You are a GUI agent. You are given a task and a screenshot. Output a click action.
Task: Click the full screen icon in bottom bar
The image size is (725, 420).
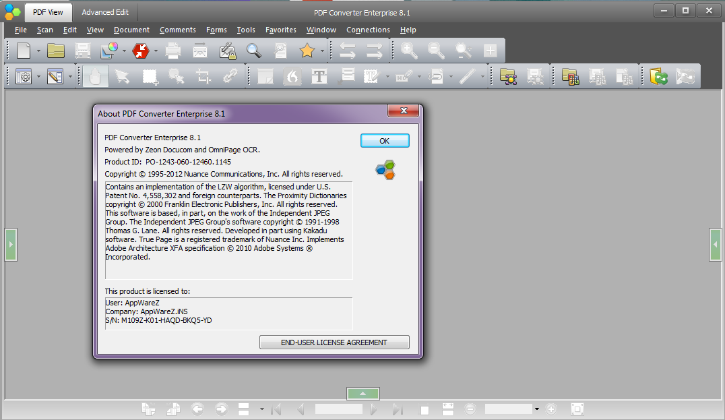577,409
